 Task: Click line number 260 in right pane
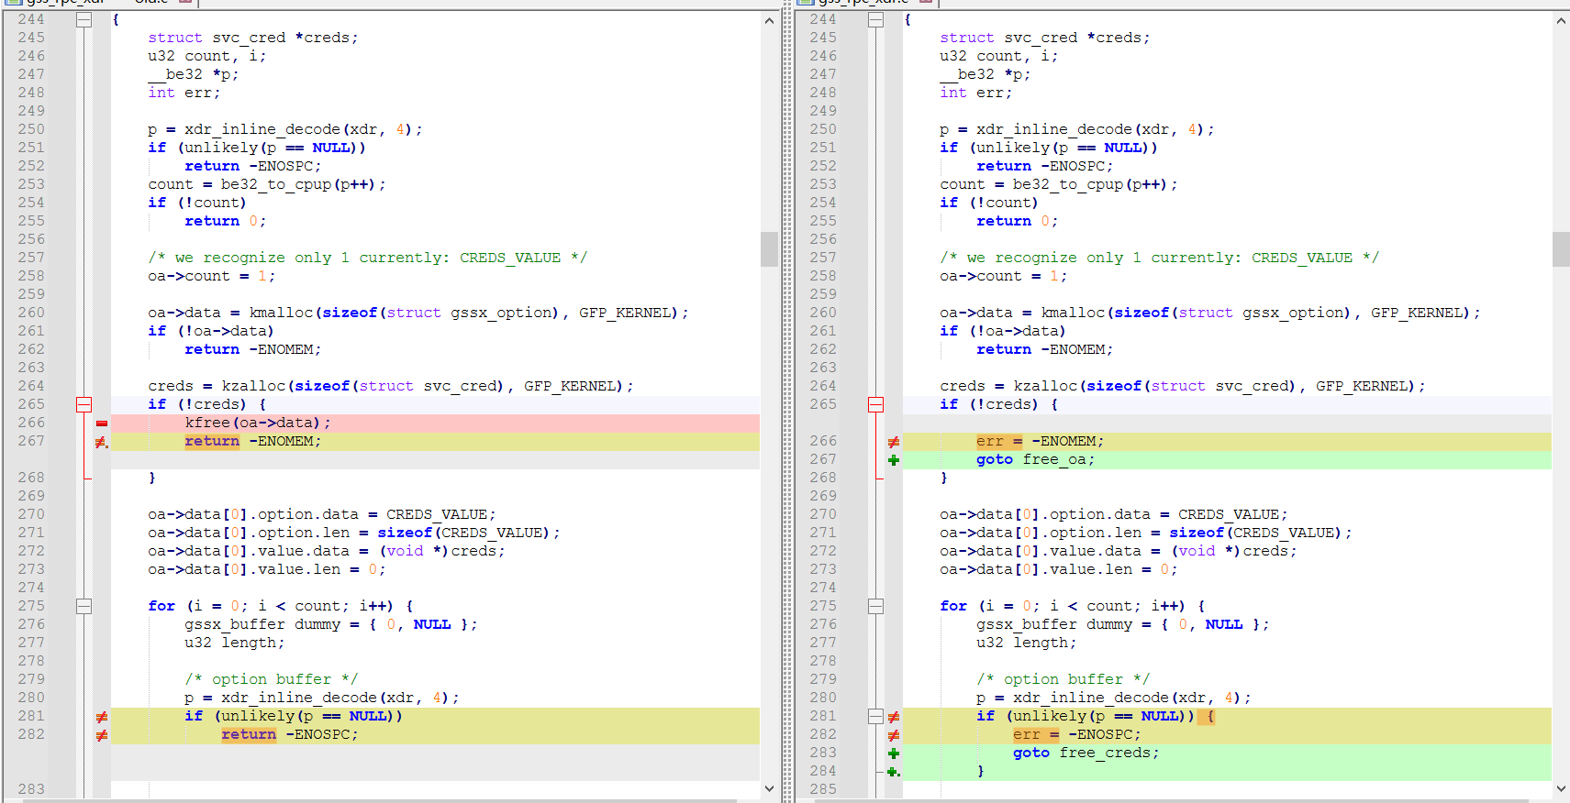823,313
